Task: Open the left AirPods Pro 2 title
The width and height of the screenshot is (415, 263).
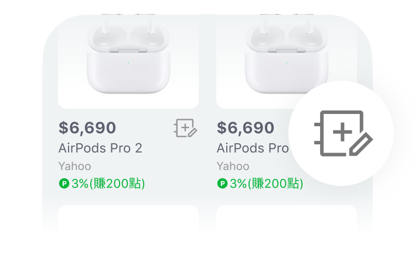Action: [100, 148]
